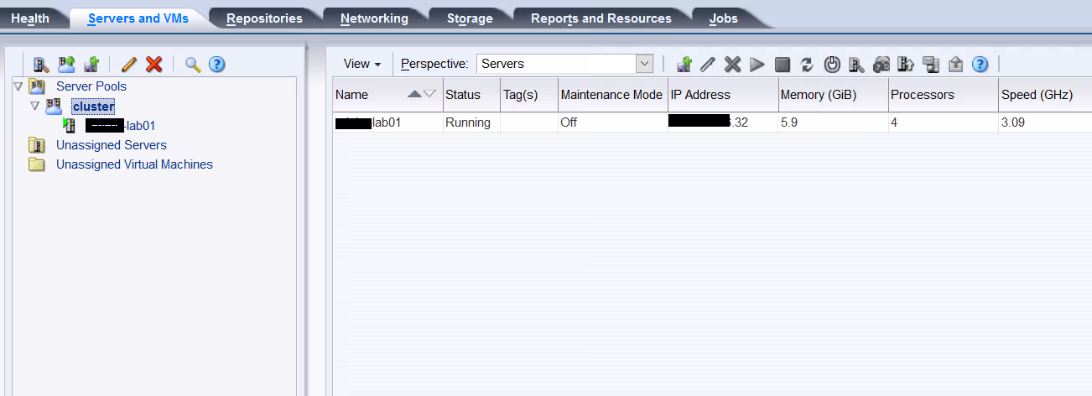The height and width of the screenshot is (396, 1092).
Task: Select Unassigned Servers folder
Action: point(111,145)
